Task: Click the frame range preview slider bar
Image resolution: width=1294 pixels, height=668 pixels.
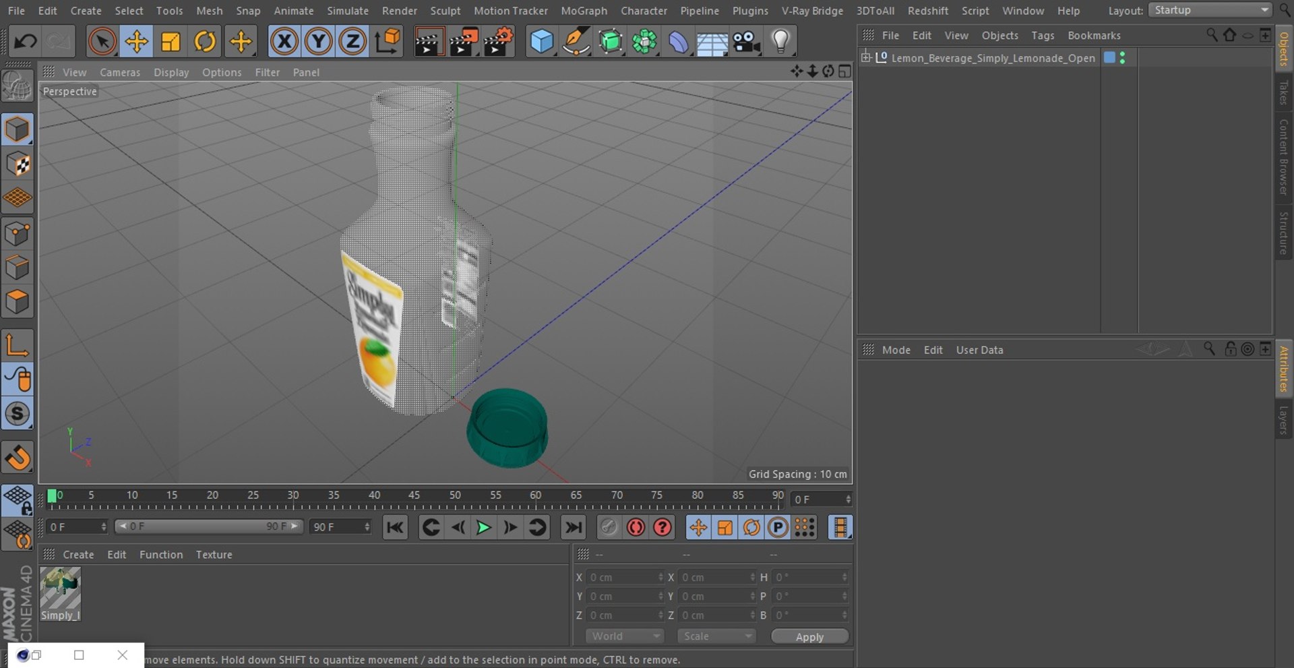Action: (209, 526)
